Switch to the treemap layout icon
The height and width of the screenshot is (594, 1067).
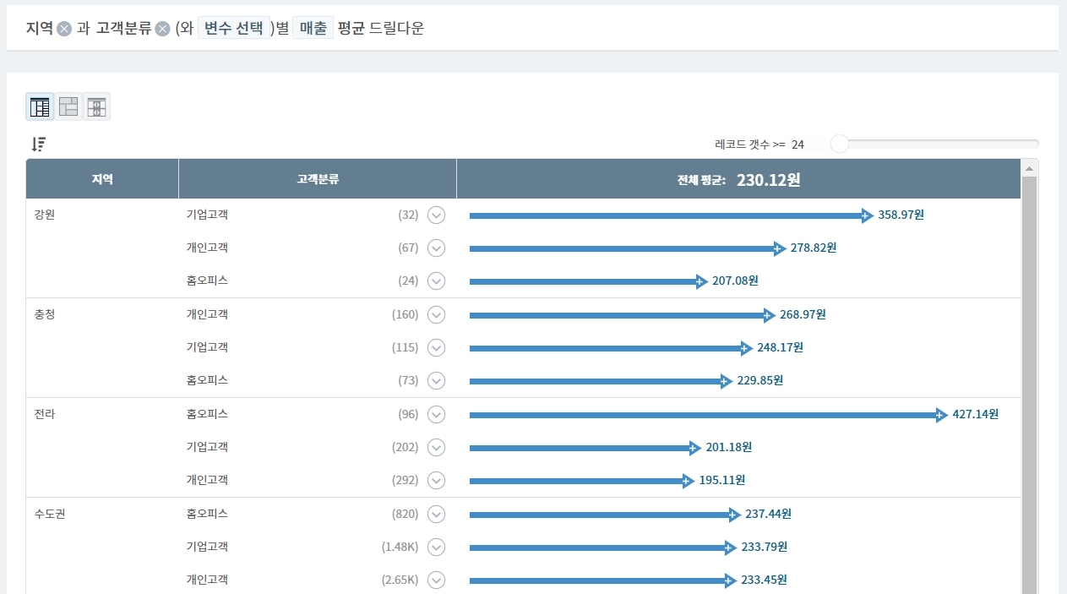(68, 106)
